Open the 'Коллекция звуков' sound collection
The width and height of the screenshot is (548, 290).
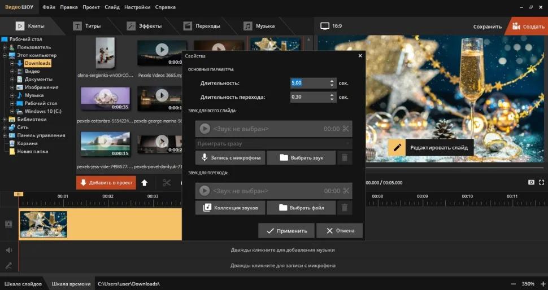click(x=230, y=208)
